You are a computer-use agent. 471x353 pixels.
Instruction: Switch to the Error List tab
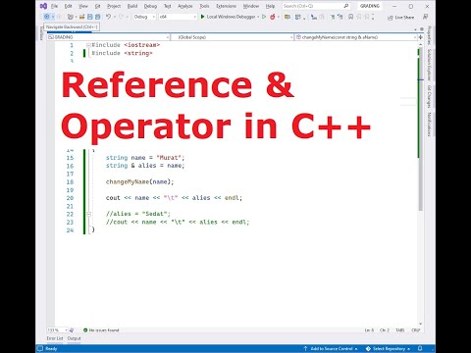(x=55, y=338)
